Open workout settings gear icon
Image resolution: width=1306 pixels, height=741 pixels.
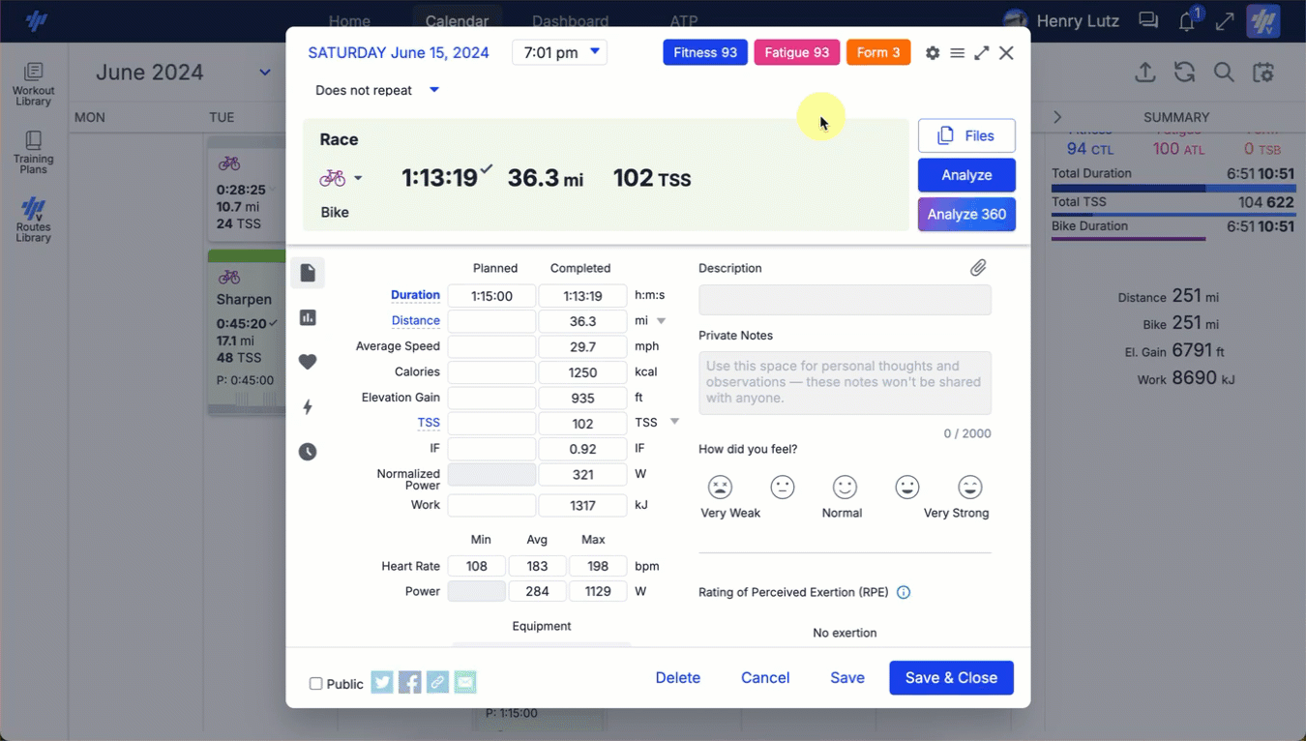coord(933,53)
